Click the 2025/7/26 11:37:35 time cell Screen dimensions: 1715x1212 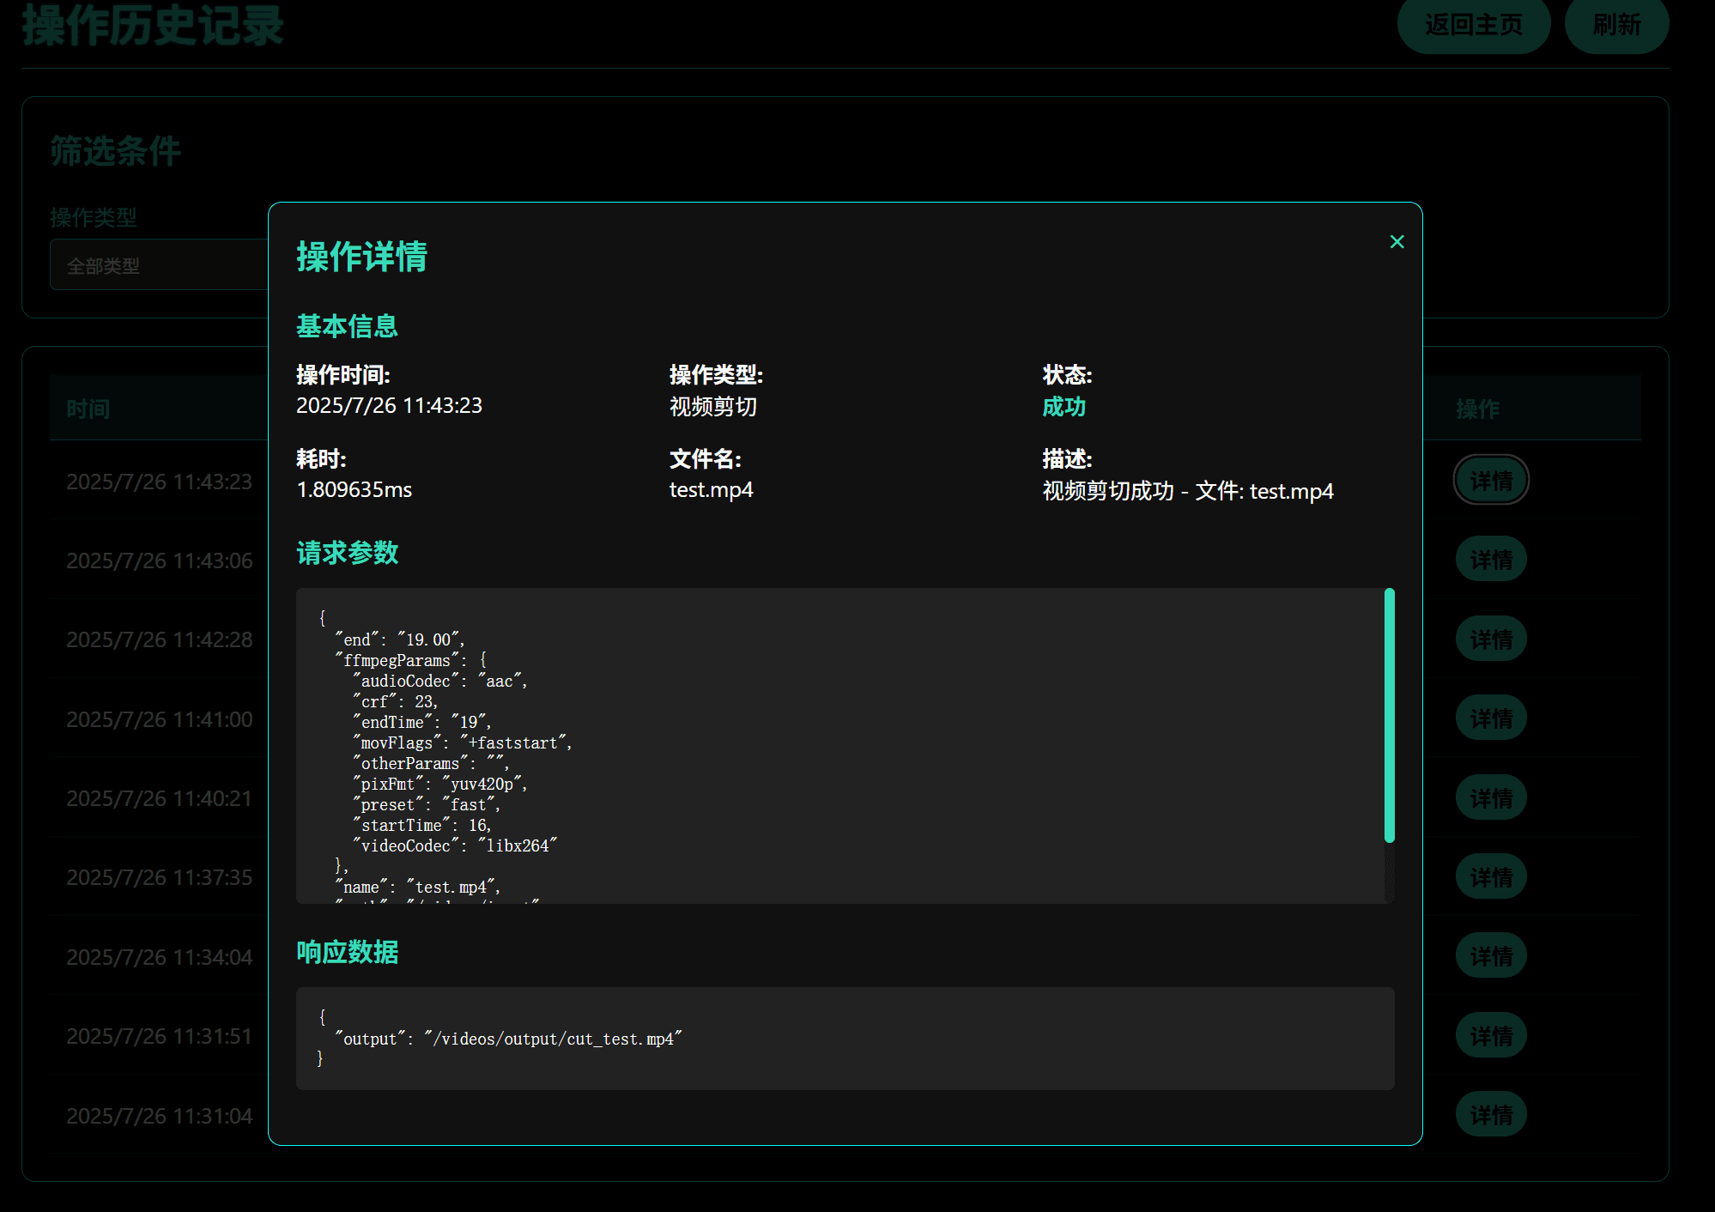(x=160, y=877)
